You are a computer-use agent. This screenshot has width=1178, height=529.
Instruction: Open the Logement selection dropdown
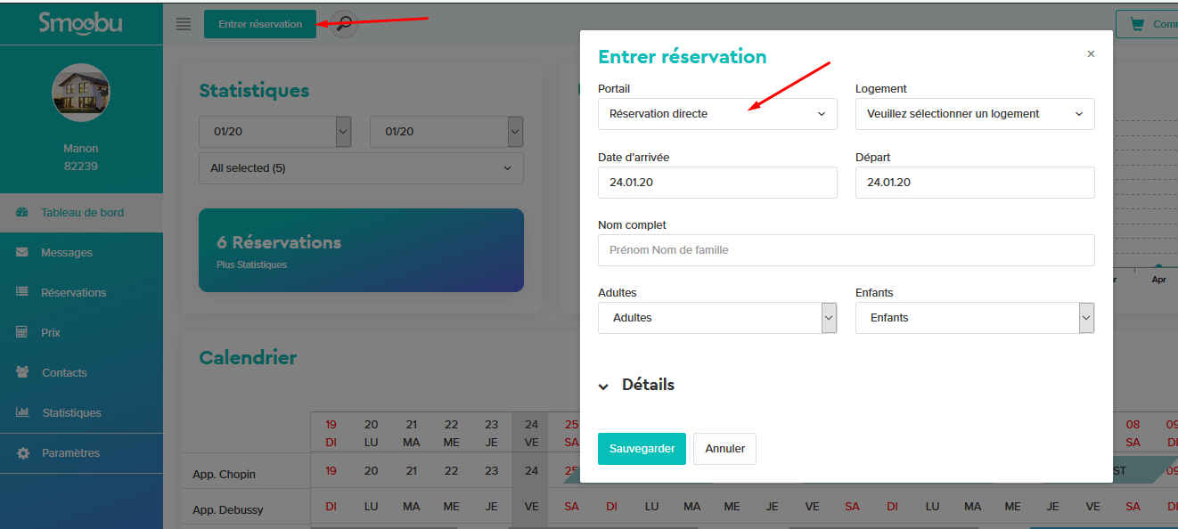coord(975,114)
